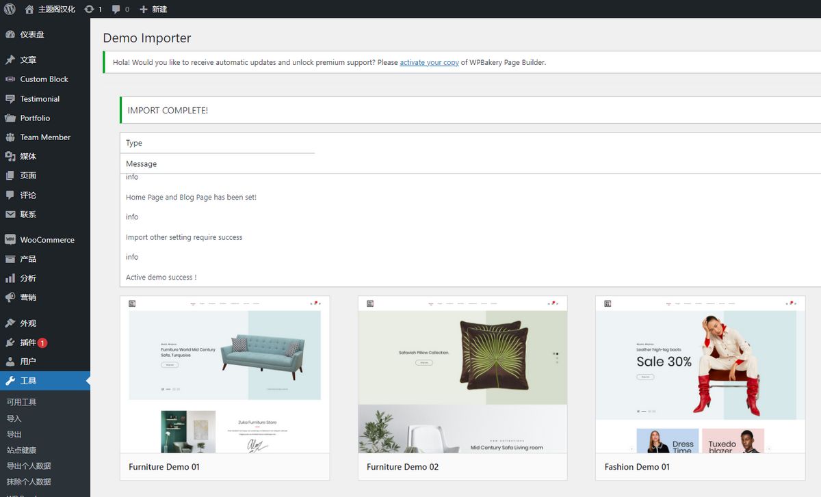Viewport: 821px width, 497px height.
Task: Open the 导出 submenu item
Action: point(14,434)
